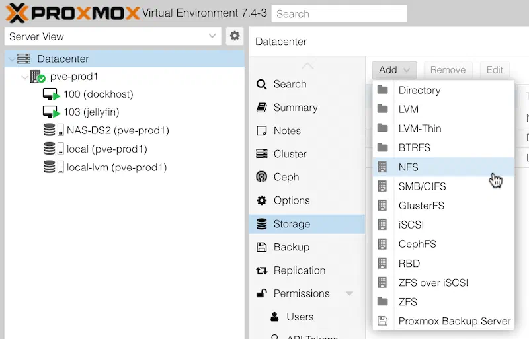Screen dimensions: 529x339
Task: Open the Ceph panel icon
Action: 261,176
